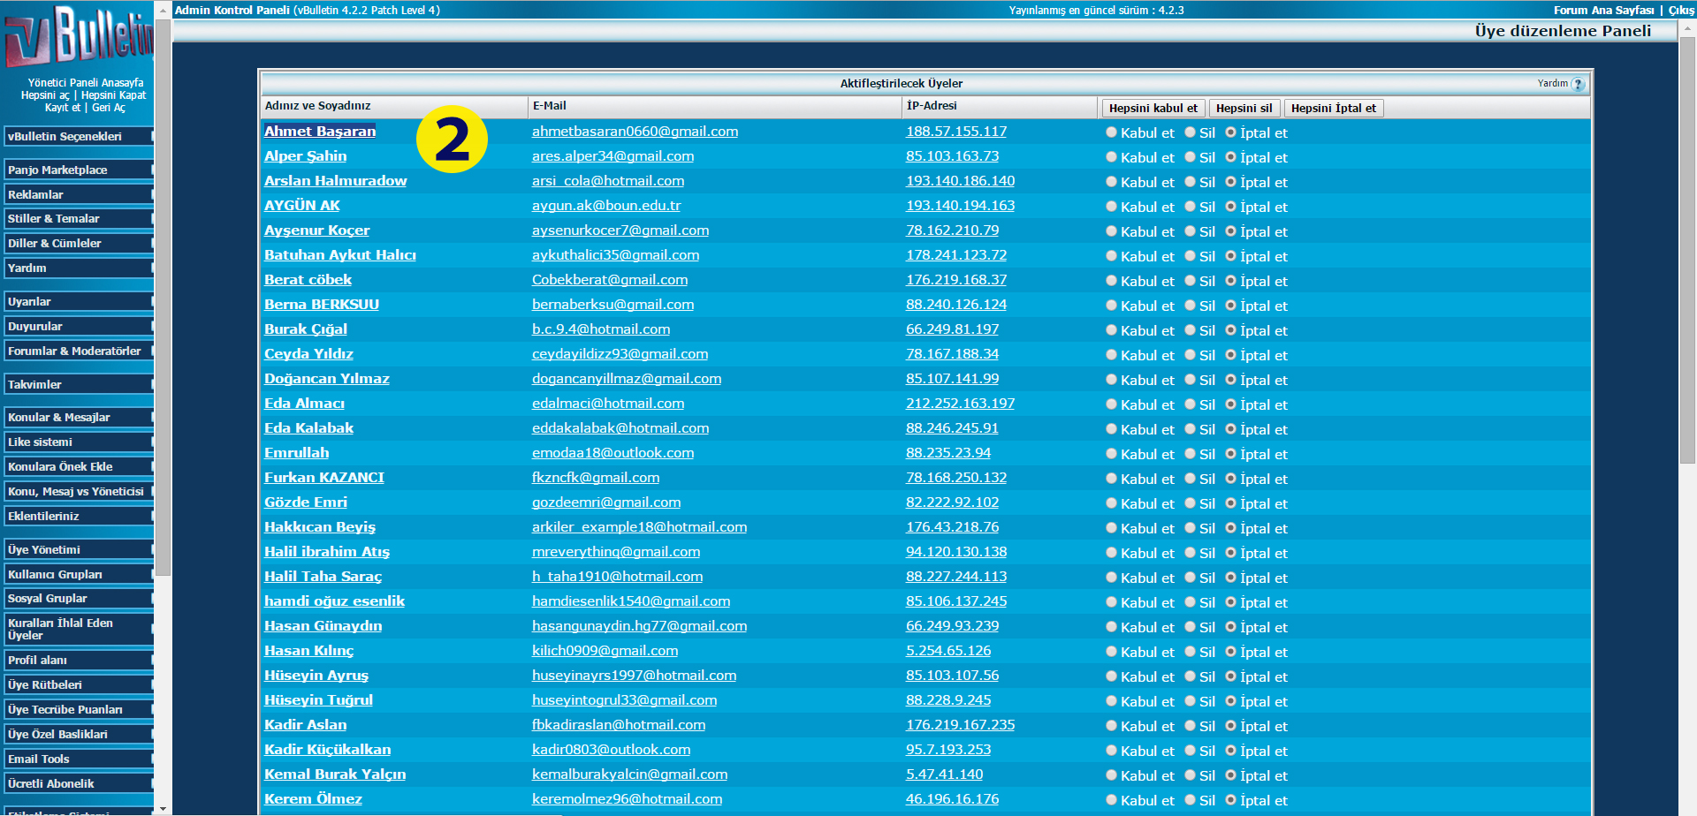Click the main page scroll-up arrow
Viewport: 1697px width, 816px height.
coord(1687,28)
